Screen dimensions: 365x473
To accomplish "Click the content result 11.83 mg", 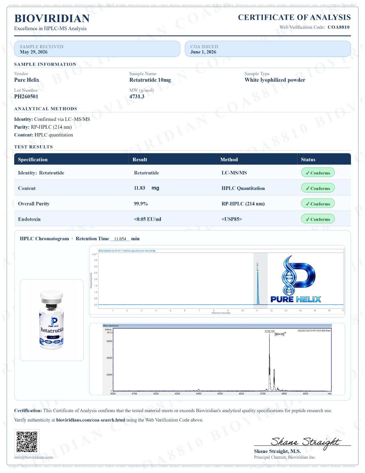I will [147, 188].
